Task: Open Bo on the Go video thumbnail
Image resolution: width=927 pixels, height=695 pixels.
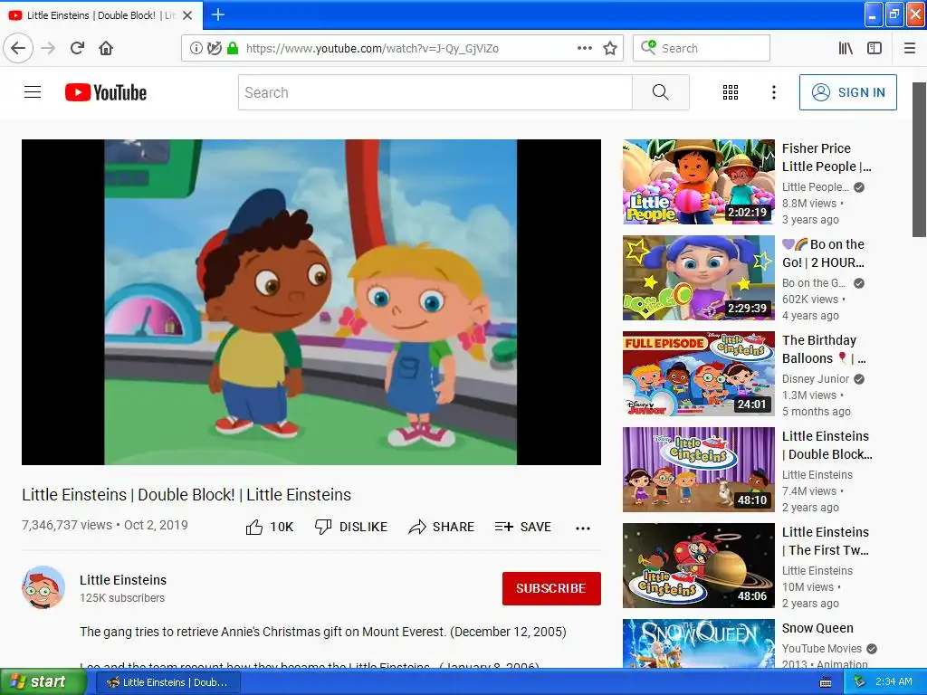Action: pyautogui.click(x=698, y=278)
